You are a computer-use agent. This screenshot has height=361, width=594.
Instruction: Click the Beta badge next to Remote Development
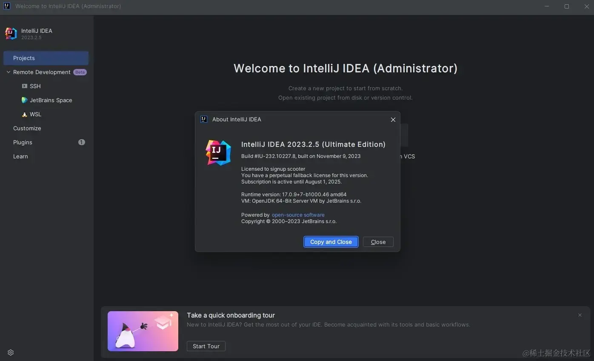coord(80,72)
